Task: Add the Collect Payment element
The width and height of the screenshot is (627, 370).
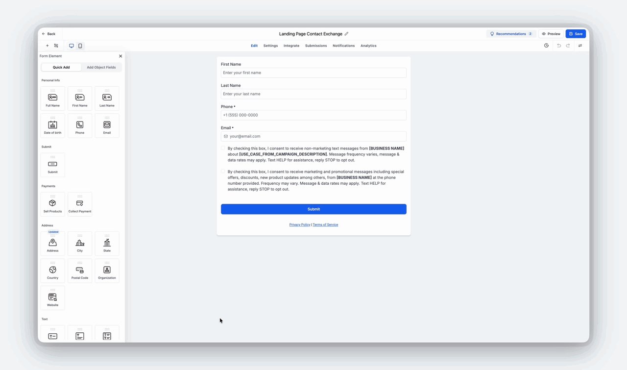Action: [x=80, y=204]
